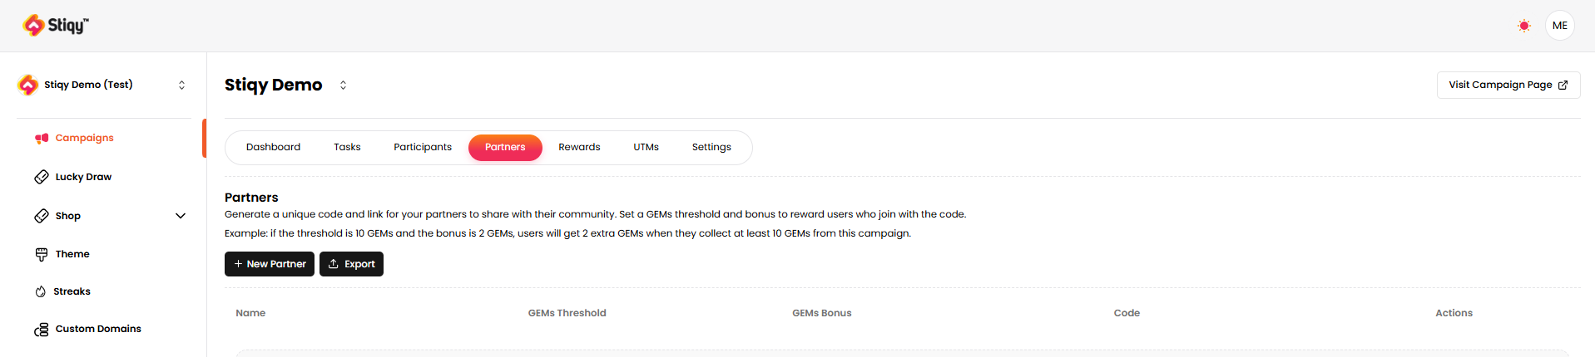This screenshot has width=1595, height=357.
Task: Click the Shop tag icon in sidebar
Action: [x=42, y=216]
